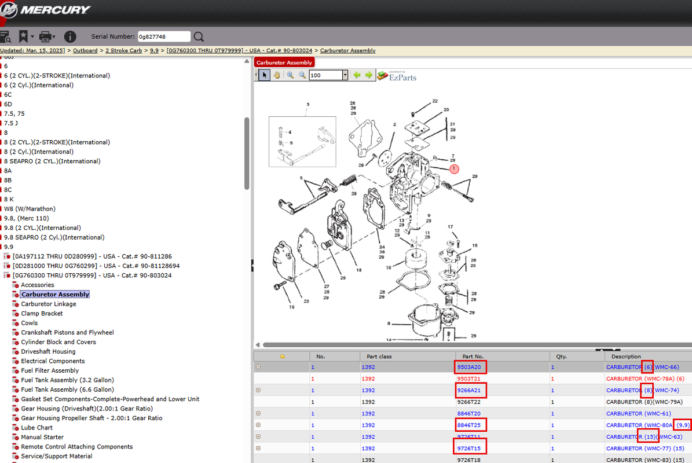
Task: Click the 9.9 breadcrumb link
Action: pyautogui.click(x=154, y=51)
